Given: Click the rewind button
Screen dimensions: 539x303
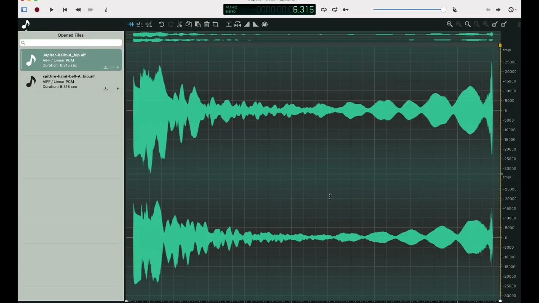Looking at the screenshot, I should [x=78, y=10].
